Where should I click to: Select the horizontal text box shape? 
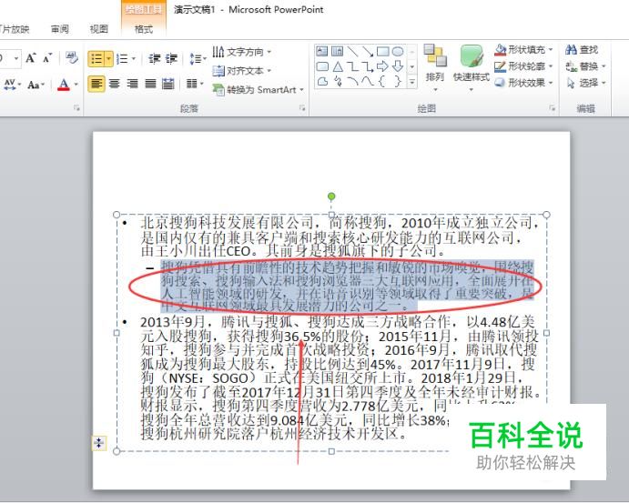tap(322, 51)
